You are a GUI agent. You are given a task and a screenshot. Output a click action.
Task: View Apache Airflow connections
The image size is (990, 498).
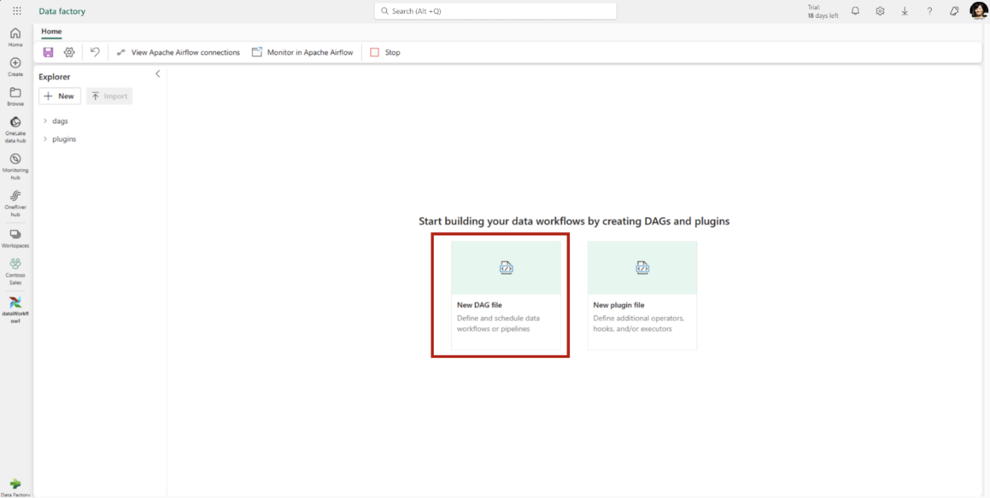[178, 52]
